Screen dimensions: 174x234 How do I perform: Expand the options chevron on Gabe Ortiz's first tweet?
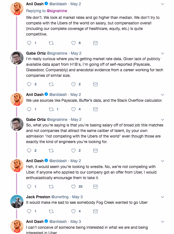162,53
